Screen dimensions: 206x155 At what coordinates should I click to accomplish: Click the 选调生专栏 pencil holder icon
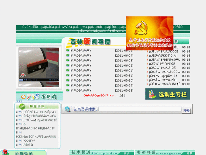152,94
